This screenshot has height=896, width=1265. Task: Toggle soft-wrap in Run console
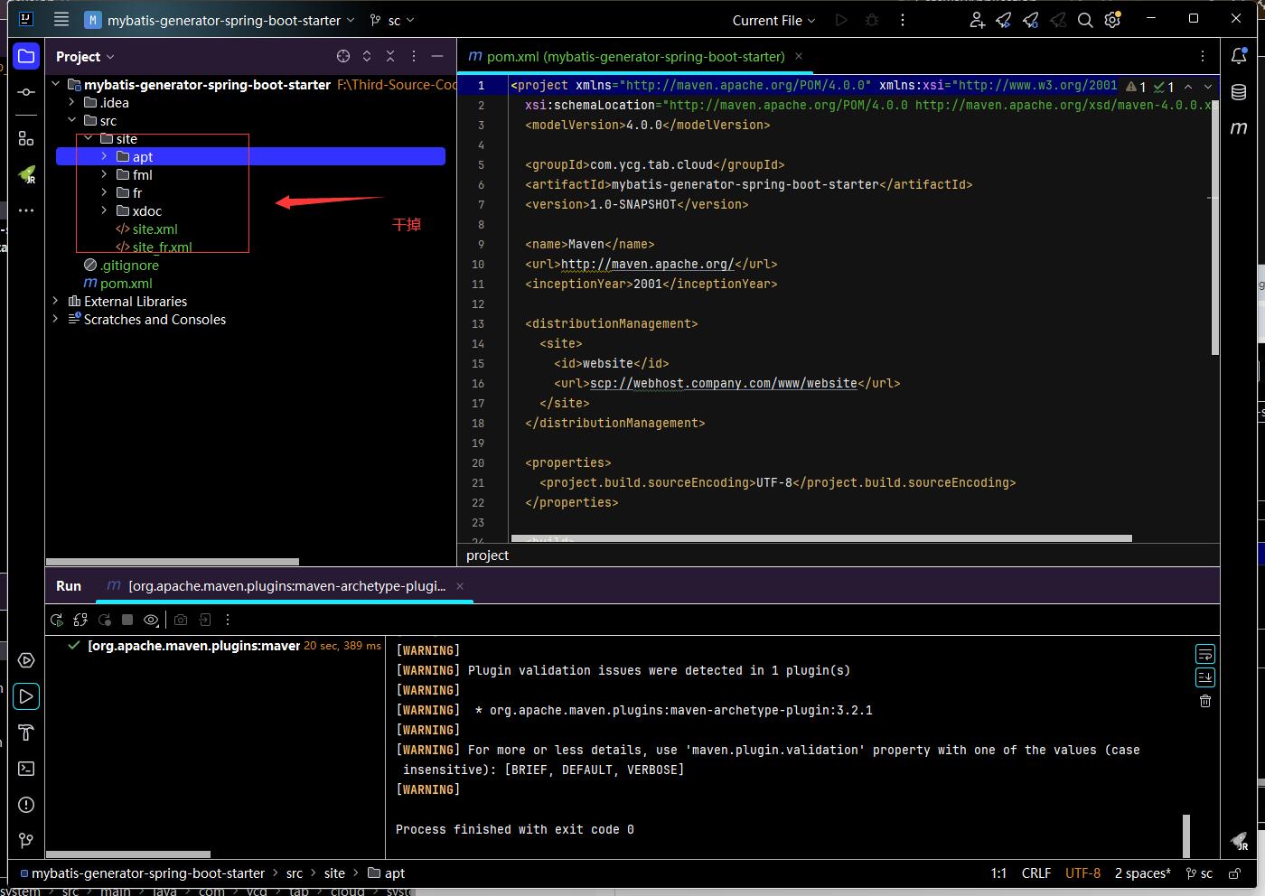tap(1204, 654)
